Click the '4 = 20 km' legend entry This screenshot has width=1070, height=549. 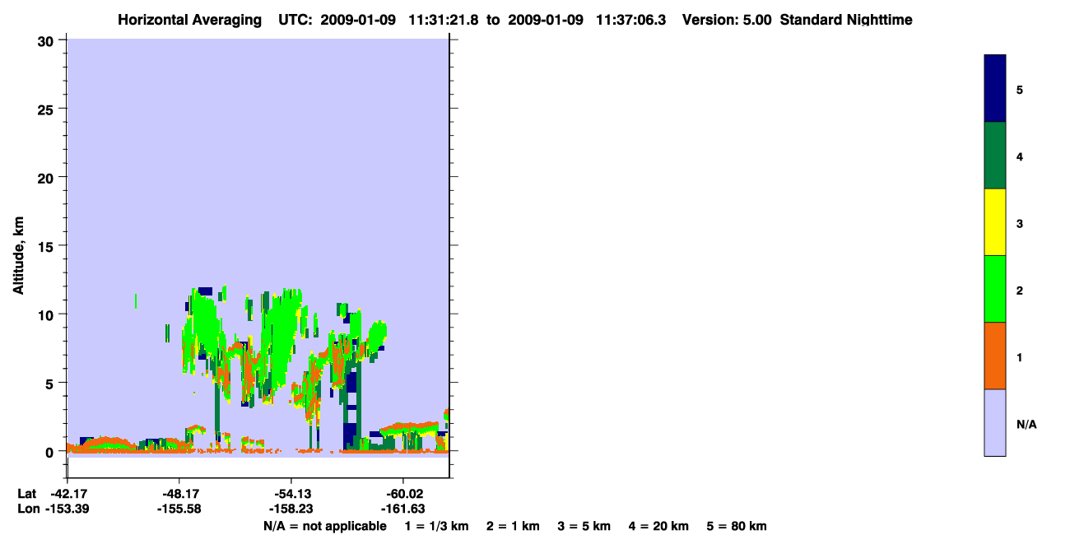click(658, 526)
